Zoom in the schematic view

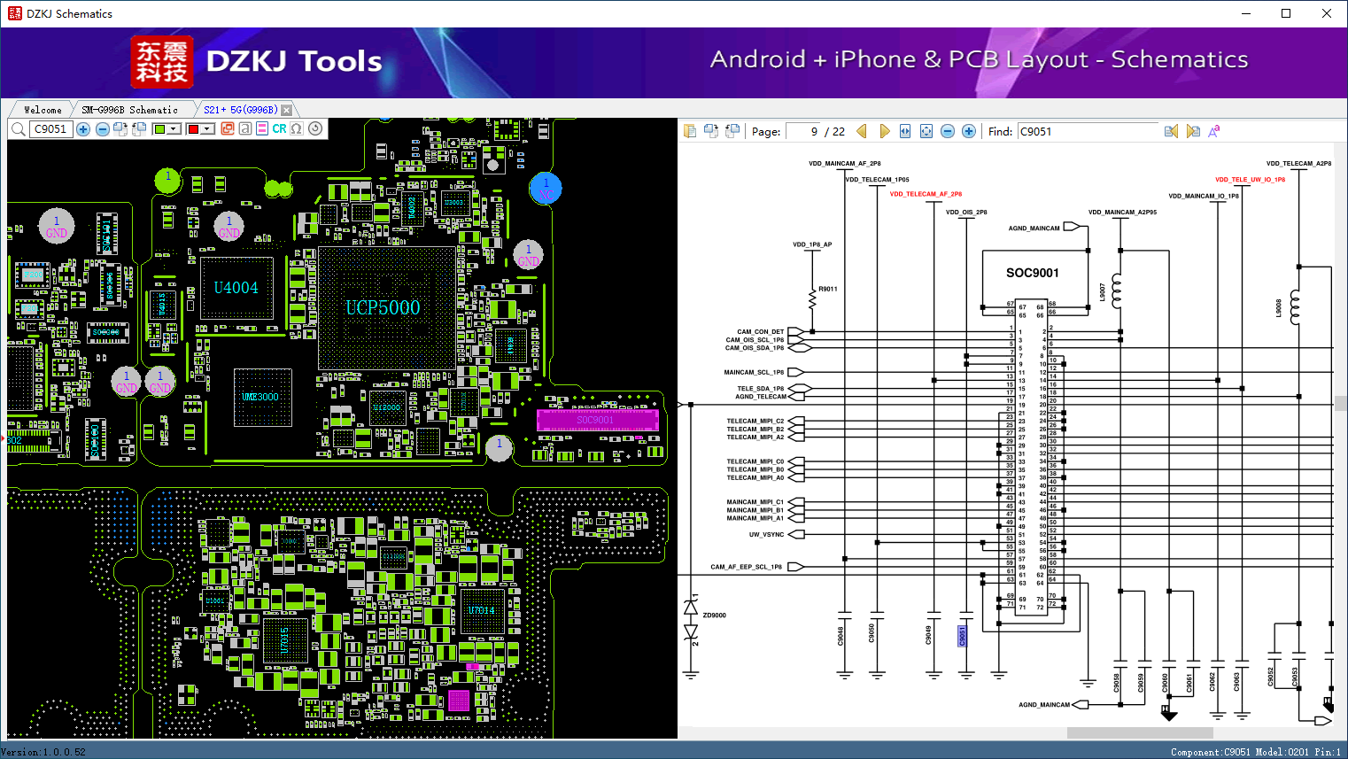coord(969,131)
